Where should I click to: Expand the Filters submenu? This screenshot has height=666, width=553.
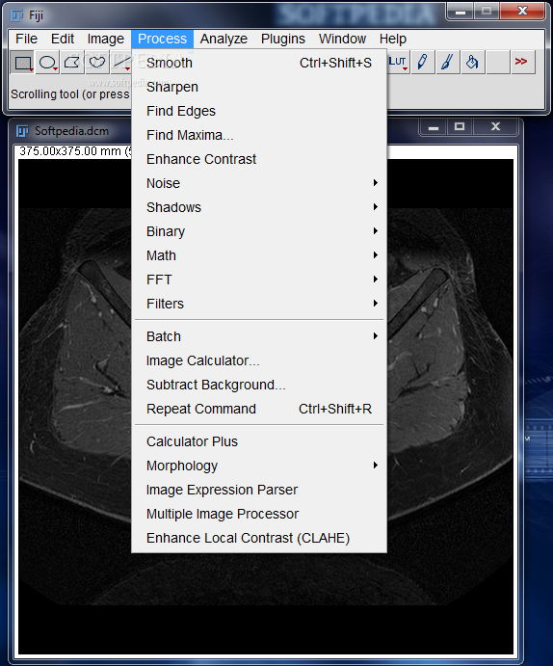259,304
